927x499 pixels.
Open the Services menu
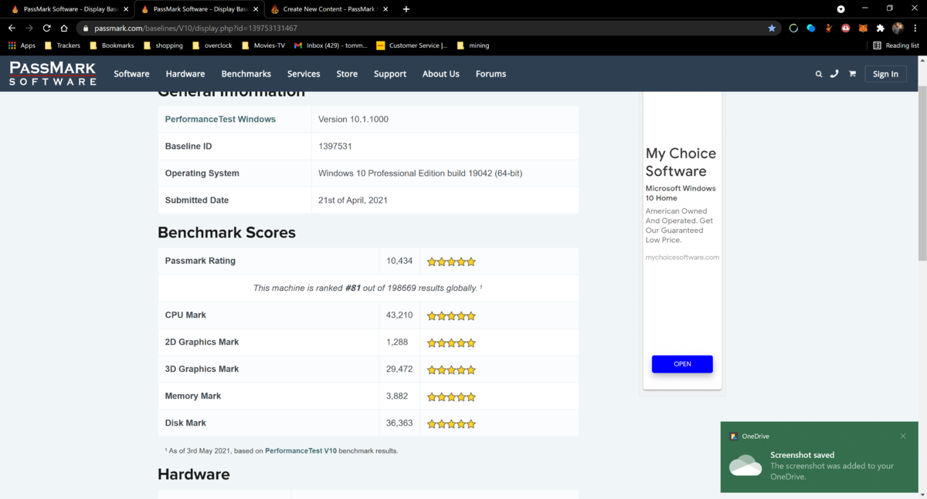304,74
